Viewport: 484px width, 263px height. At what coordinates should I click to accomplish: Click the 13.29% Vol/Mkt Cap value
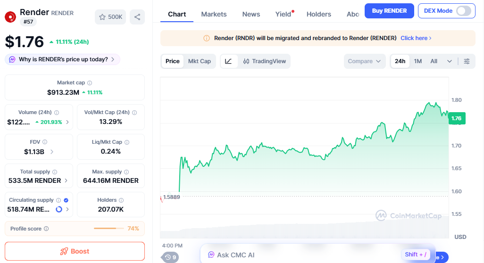[x=110, y=122]
